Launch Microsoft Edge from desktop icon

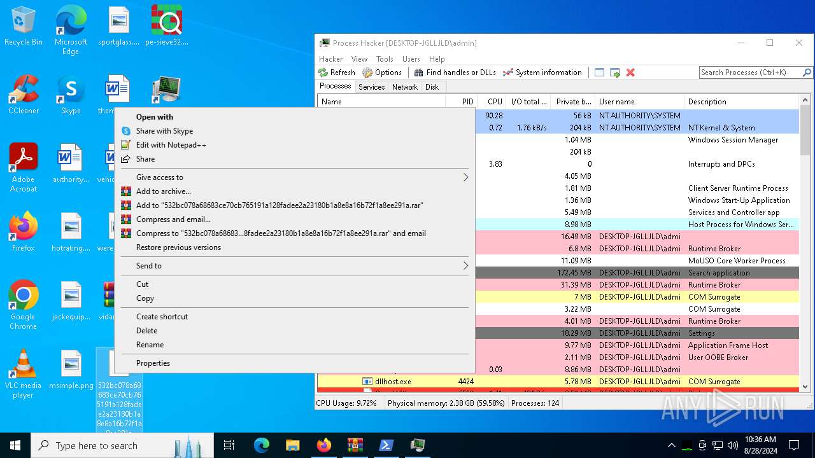(71, 31)
